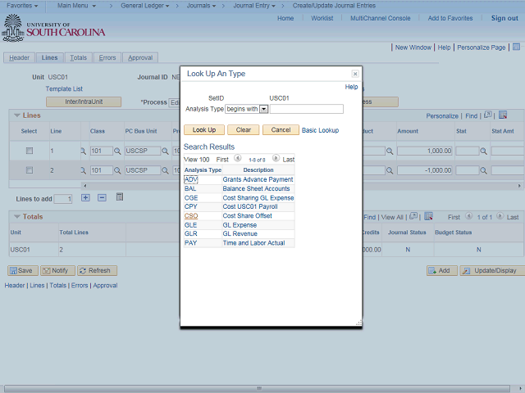Click the page options icon beside Personalize Page
Viewport: 525px width, 393px height.
click(x=516, y=47)
